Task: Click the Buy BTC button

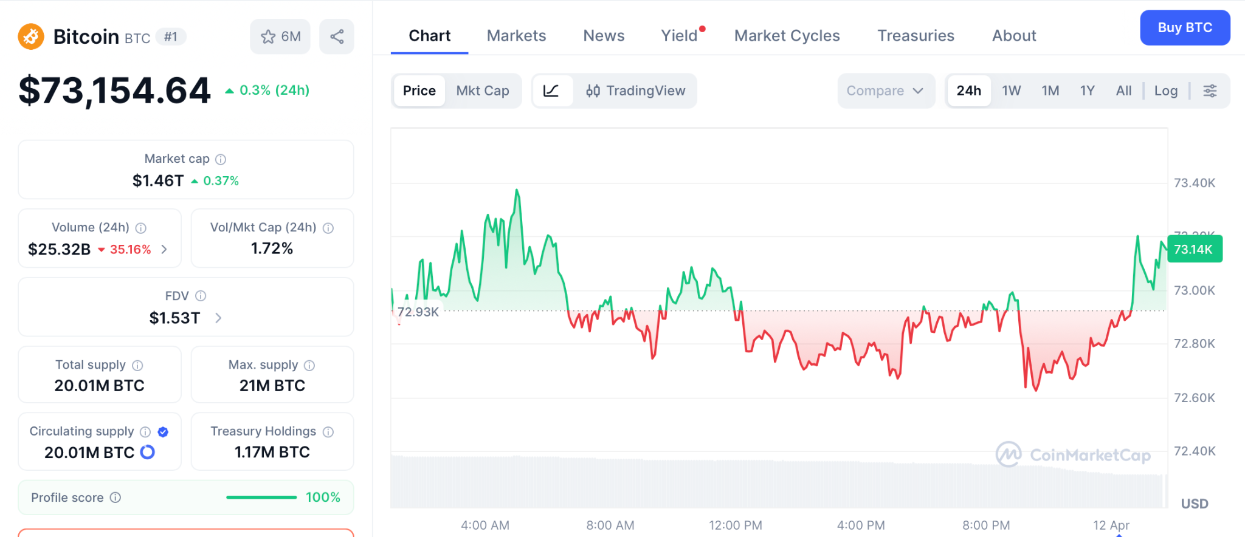Action: pyautogui.click(x=1184, y=28)
